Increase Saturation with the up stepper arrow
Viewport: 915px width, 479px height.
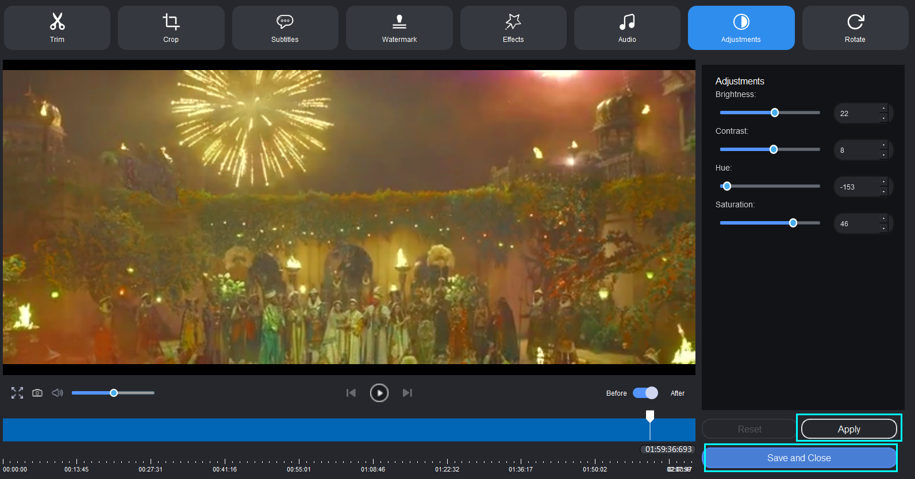tap(884, 218)
